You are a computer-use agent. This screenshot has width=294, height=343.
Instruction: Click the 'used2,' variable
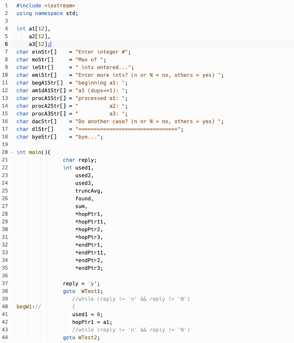(x=84, y=176)
